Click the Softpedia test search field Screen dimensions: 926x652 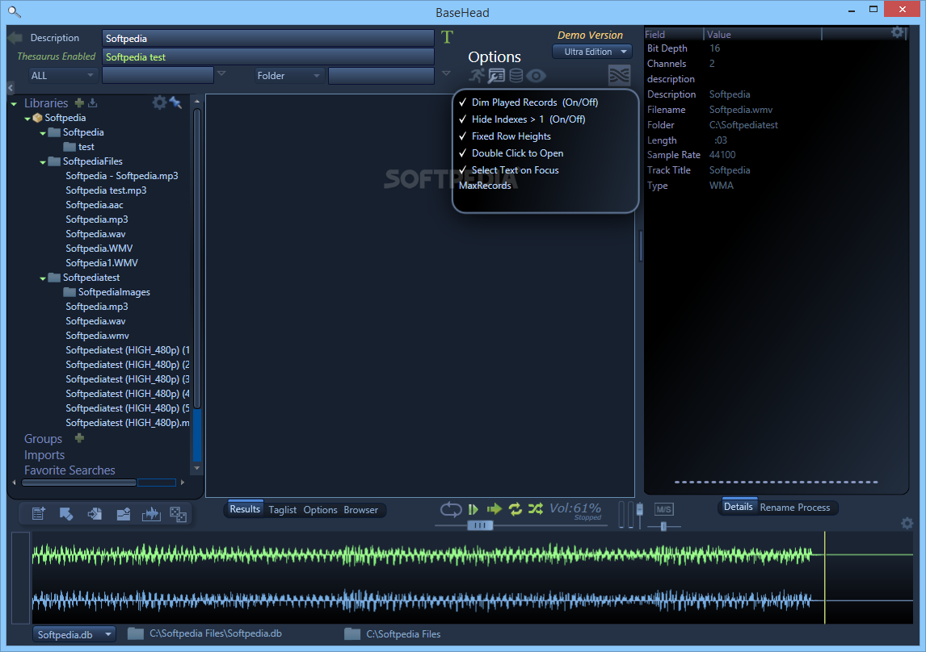tap(268, 57)
